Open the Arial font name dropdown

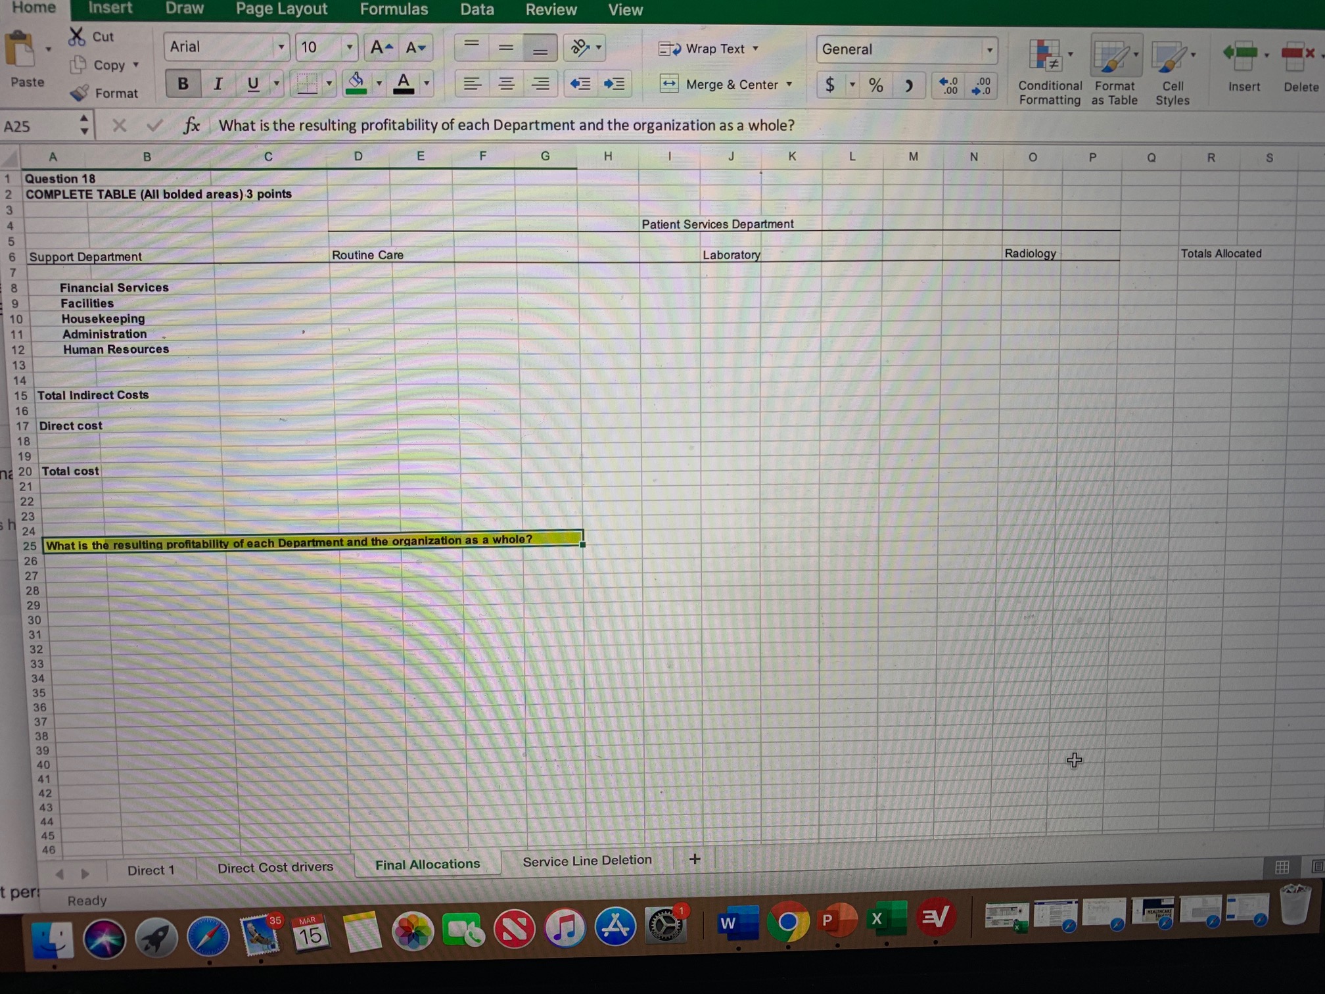click(282, 47)
